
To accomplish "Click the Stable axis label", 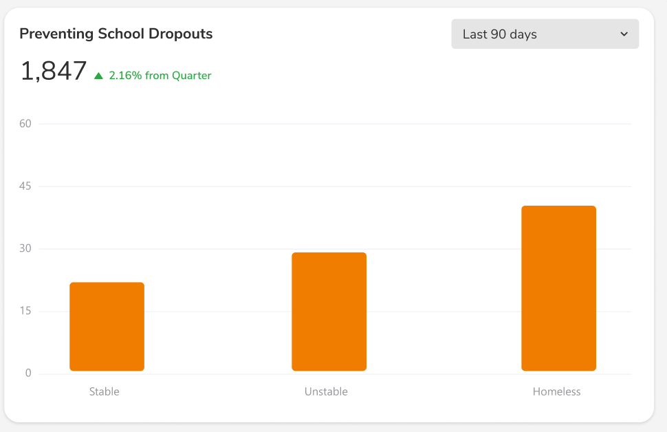I will pos(105,391).
